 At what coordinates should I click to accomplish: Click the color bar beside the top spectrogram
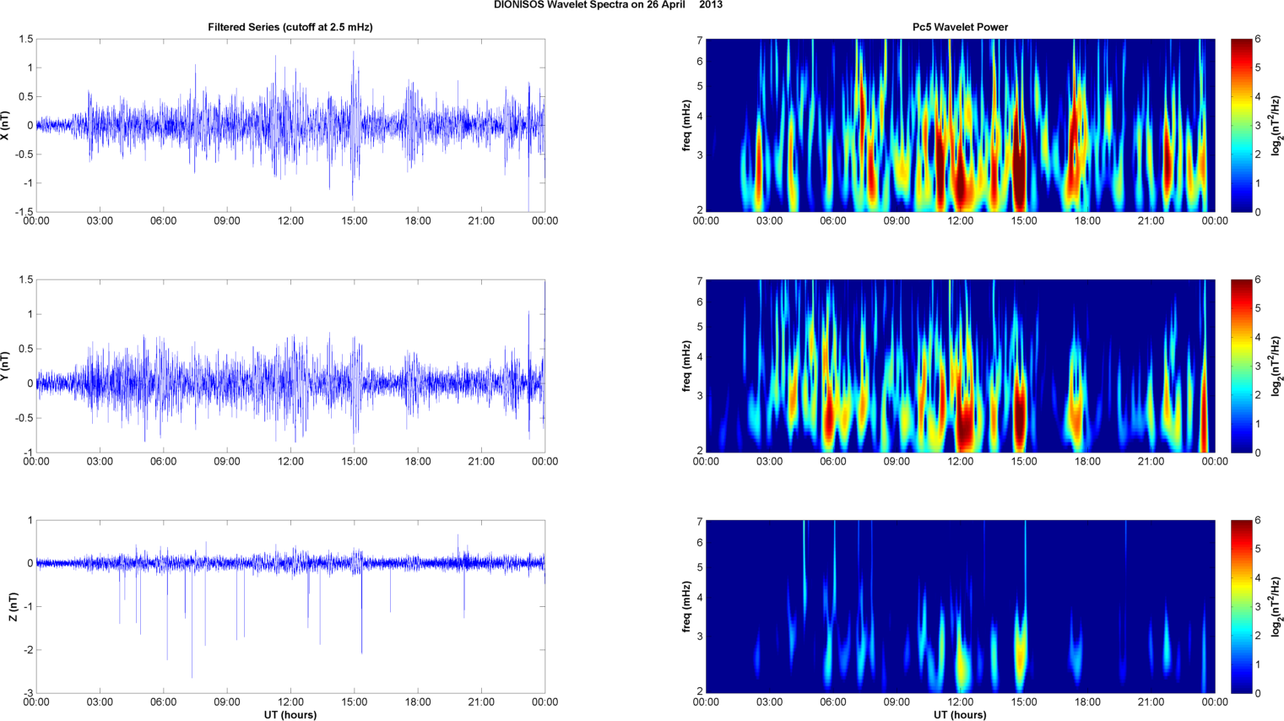(1241, 125)
